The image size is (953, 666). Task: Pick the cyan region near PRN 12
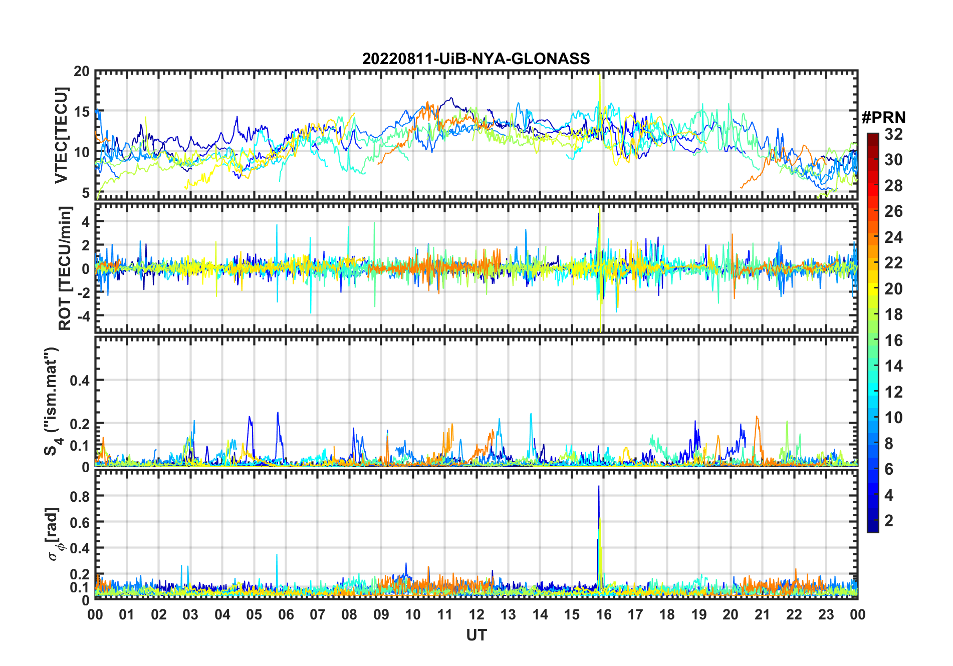pyautogui.click(x=872, y=392)
